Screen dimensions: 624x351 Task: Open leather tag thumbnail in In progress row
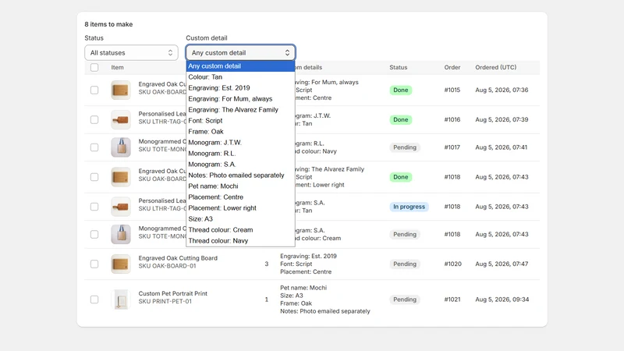coord(121,207)
